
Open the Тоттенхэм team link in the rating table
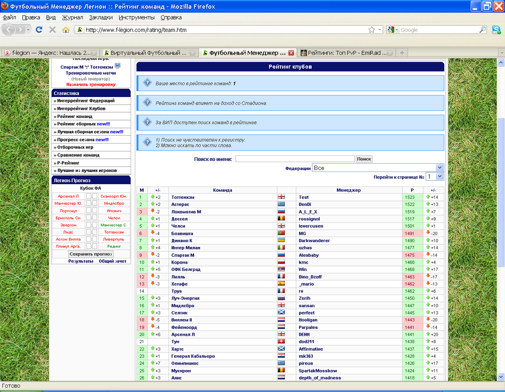[x=182, y=197]
